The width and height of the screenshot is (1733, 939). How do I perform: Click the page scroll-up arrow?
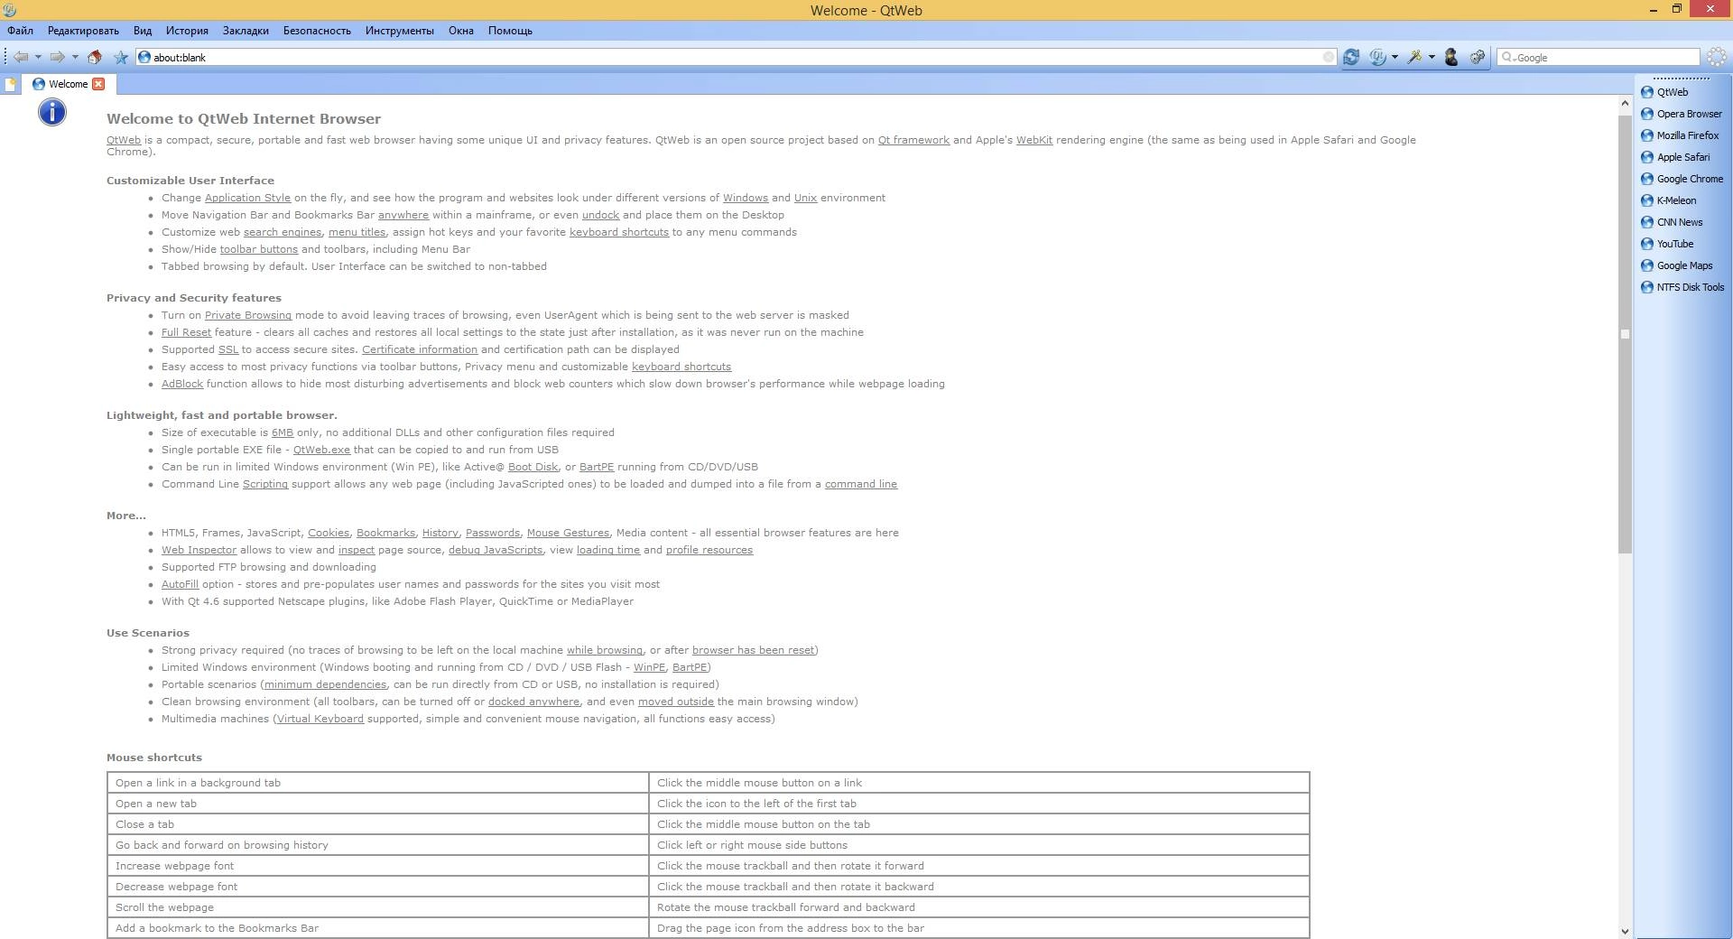(1625, 105)
